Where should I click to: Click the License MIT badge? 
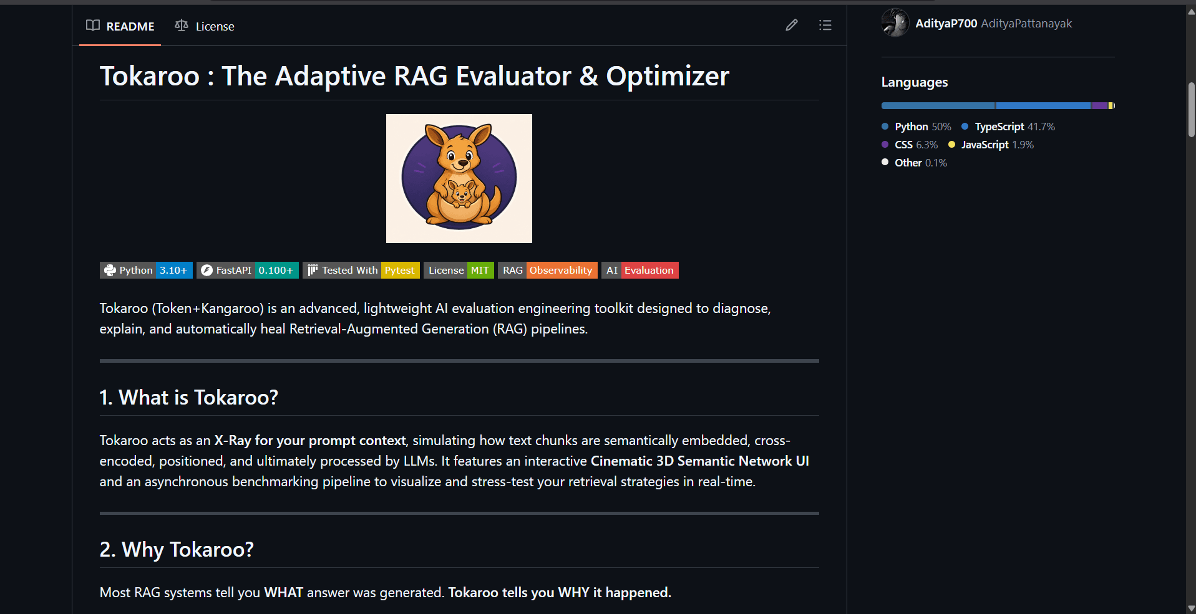459,270
